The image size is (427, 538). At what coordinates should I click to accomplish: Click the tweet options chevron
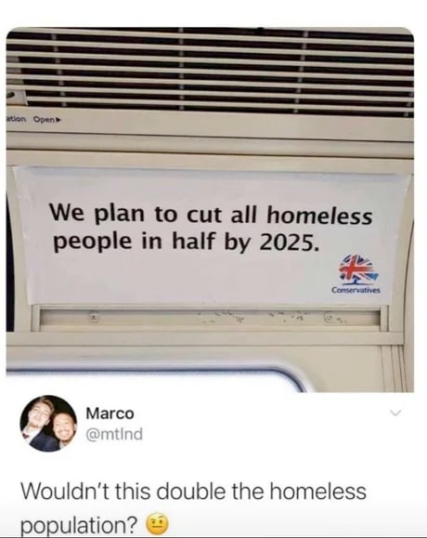pyautogui.click(x=395, y=413)
